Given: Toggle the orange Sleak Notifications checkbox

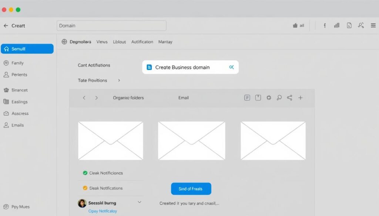Looking at the screenshot, I should [84, 188].
